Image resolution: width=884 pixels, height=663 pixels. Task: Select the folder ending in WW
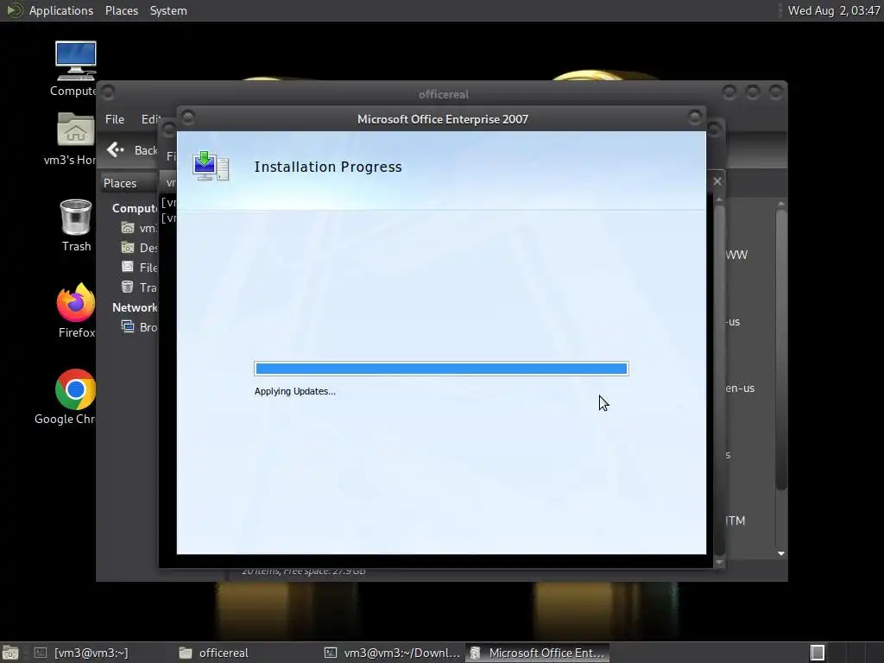coord(736,255)
